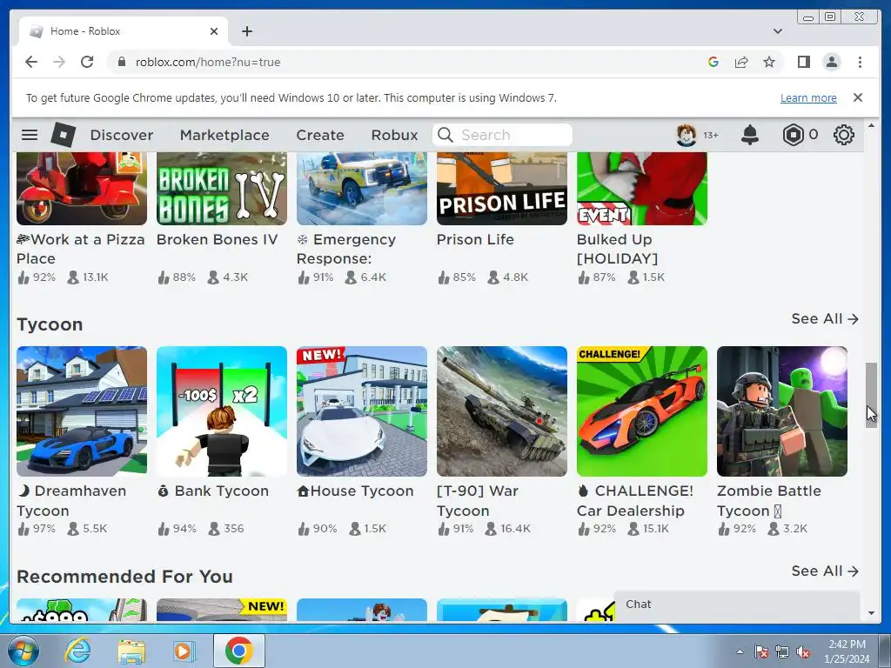The height and width of the screenshot is (668, 891).
Task: Open the Roblox hamburger navigation menu
Action: (30, 135)
